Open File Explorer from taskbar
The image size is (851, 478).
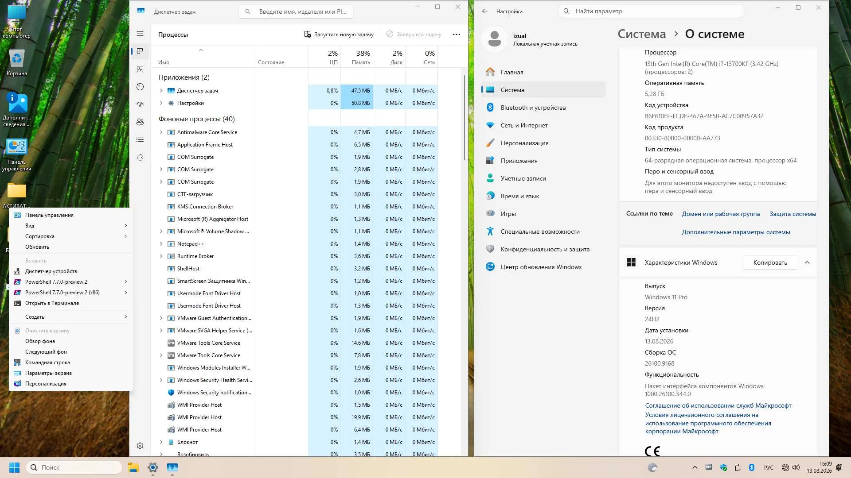pyautogui.click(x=133, y=467)
